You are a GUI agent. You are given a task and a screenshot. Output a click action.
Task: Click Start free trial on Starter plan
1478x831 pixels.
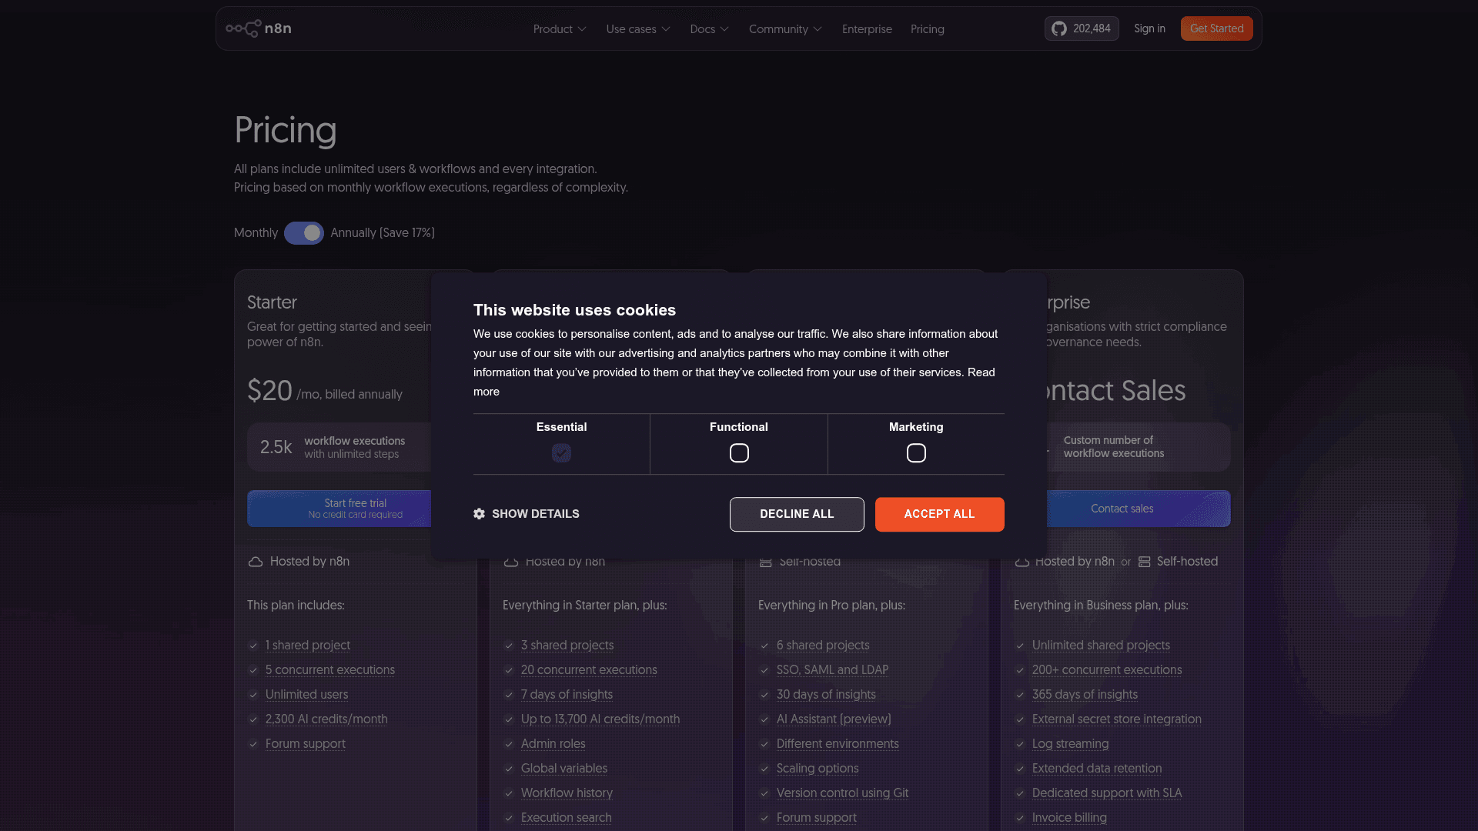(339, 509)
